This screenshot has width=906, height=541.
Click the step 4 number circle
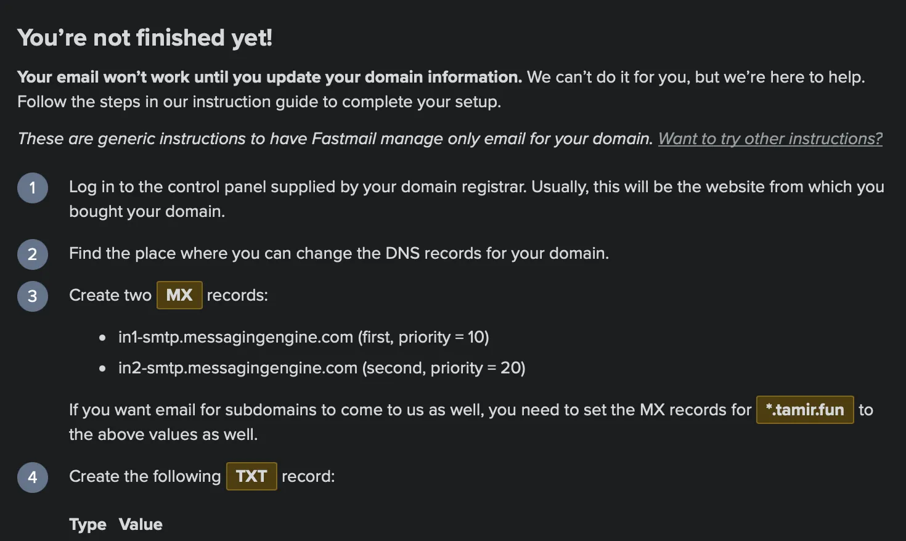[33, 478]
